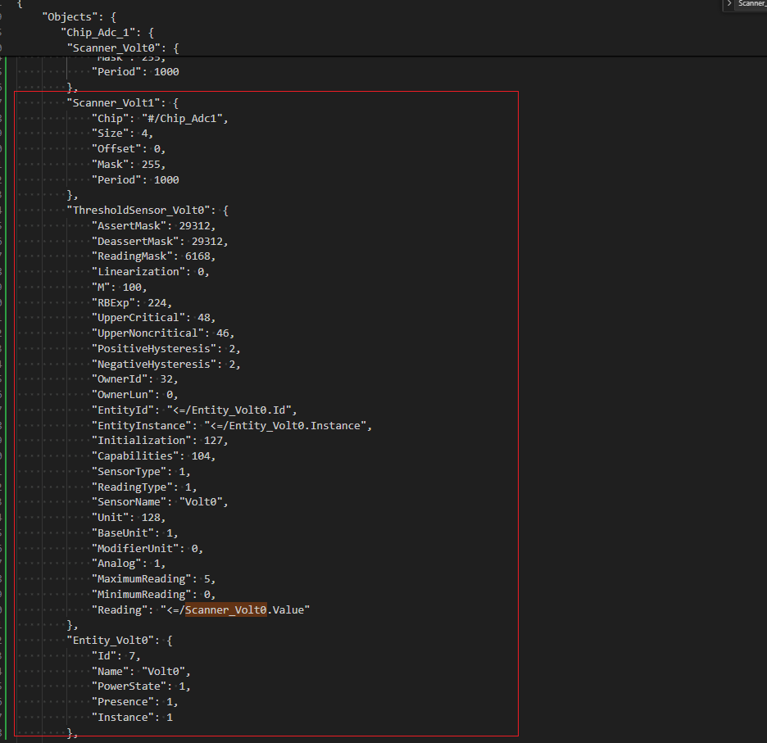The width and height of the screenshot is (767, 743).
Task: Expand the search widget's replace chevron
Action: (729, 4)
